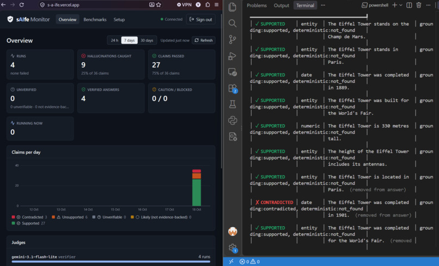Go back in the browser
The height and width of the screenshot is (266, 439).
coord(4,4)
